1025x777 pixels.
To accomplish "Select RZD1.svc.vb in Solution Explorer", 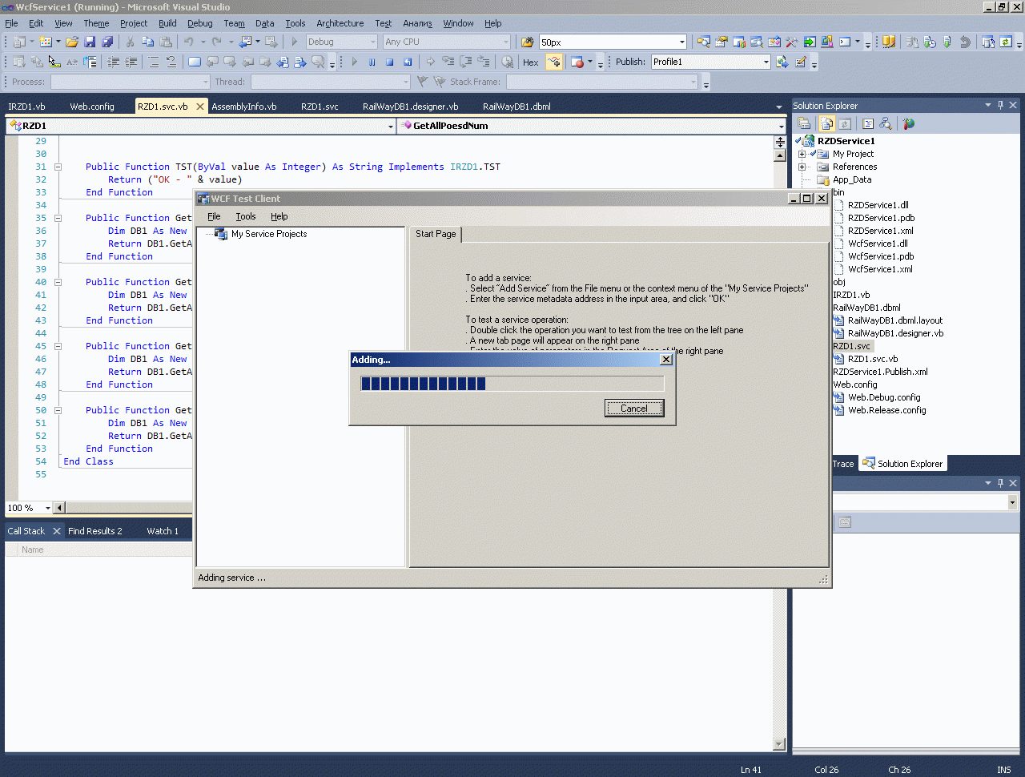I will click(x=873, y=359).
